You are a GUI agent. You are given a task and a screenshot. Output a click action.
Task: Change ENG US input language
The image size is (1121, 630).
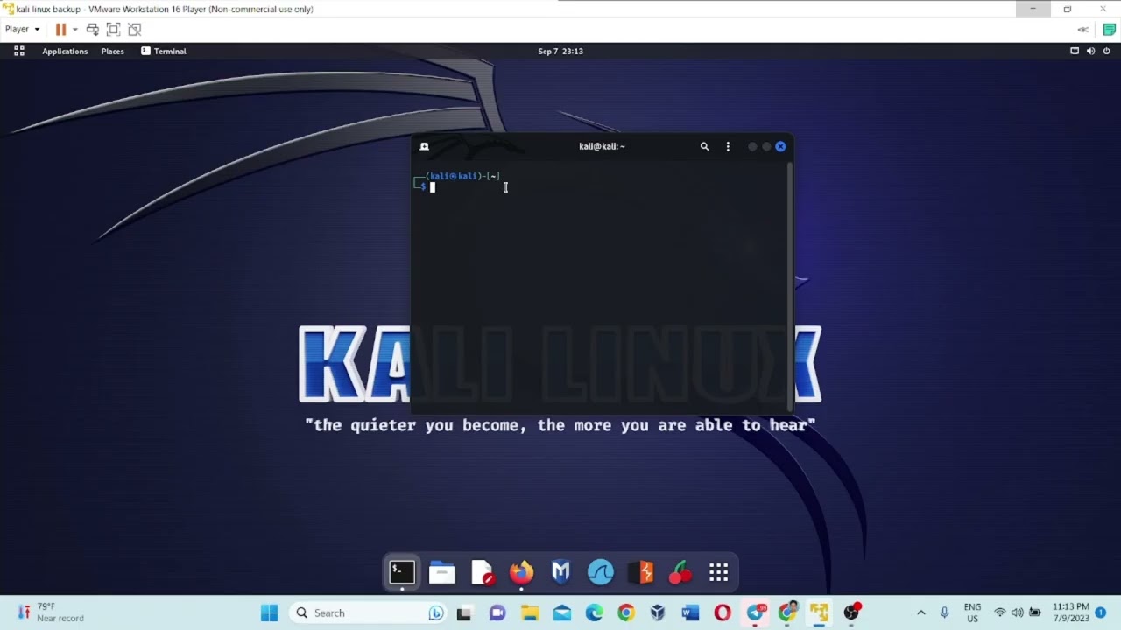click(x=972, y=612)
